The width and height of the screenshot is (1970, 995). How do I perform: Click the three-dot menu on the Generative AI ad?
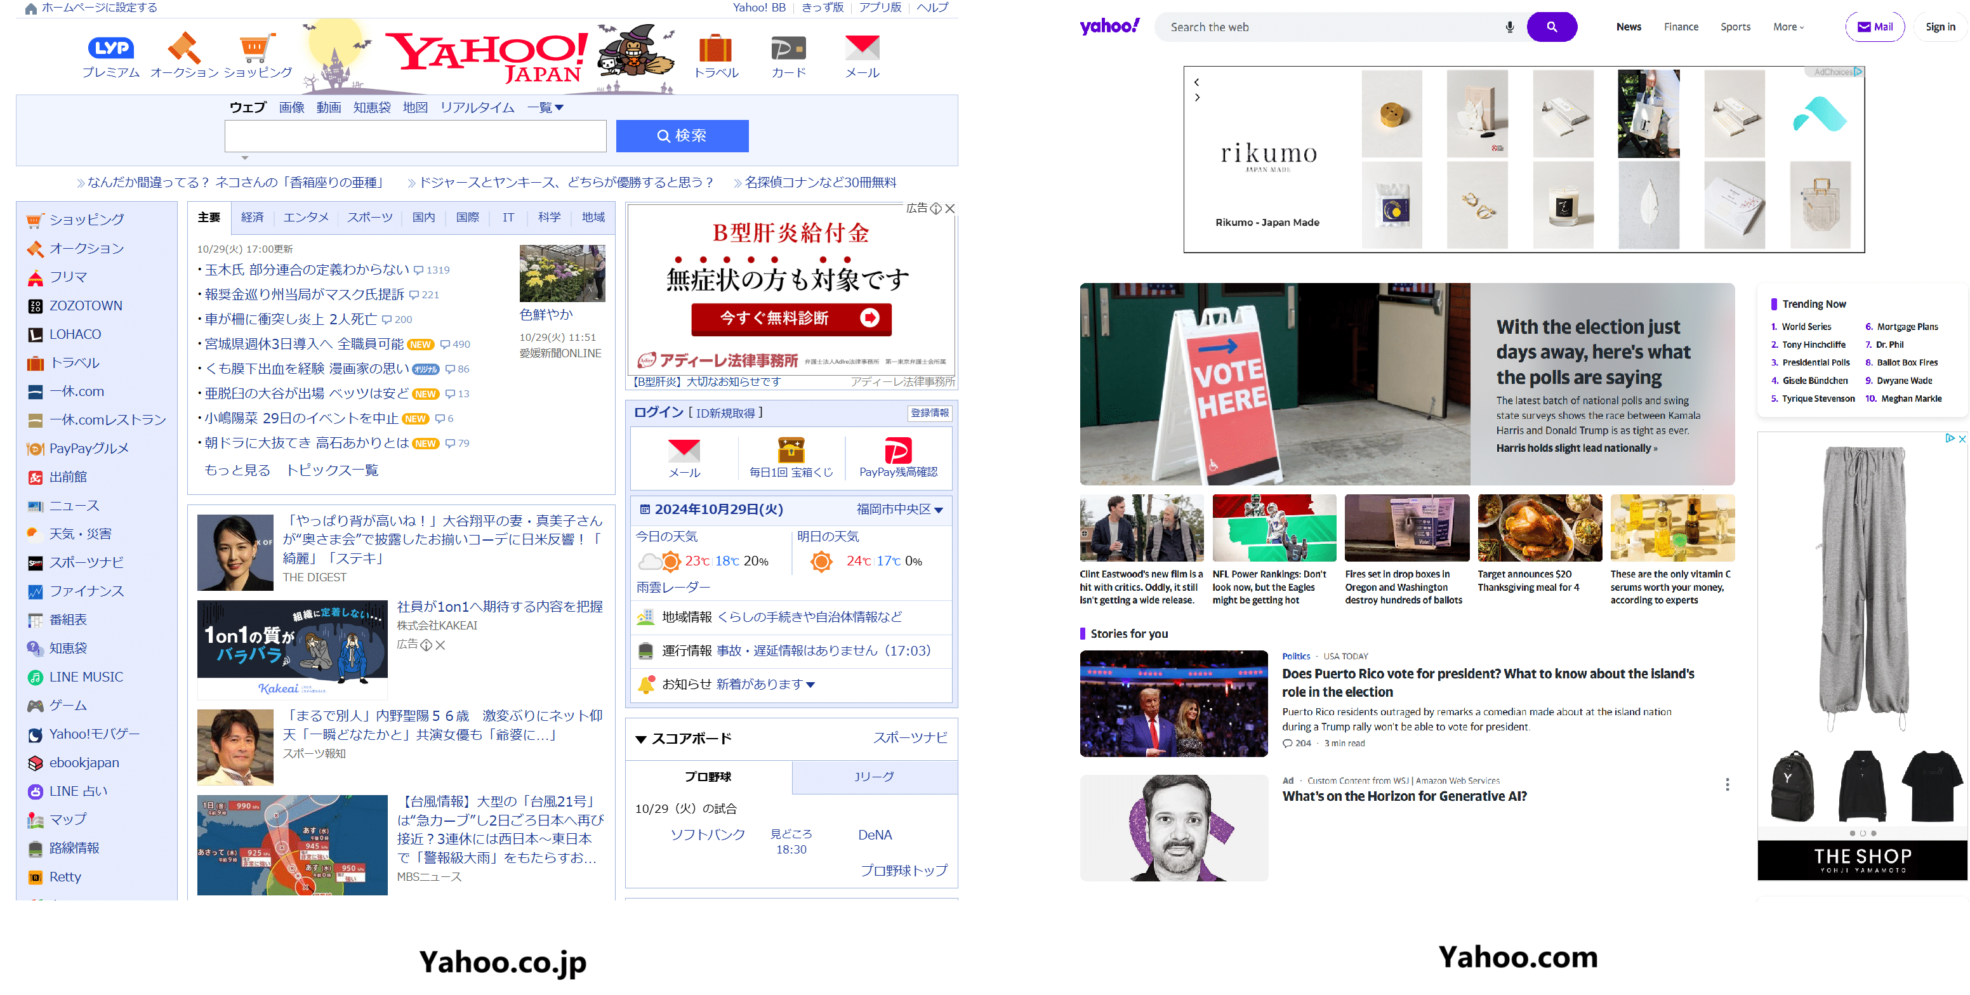tap(1727, 785)
